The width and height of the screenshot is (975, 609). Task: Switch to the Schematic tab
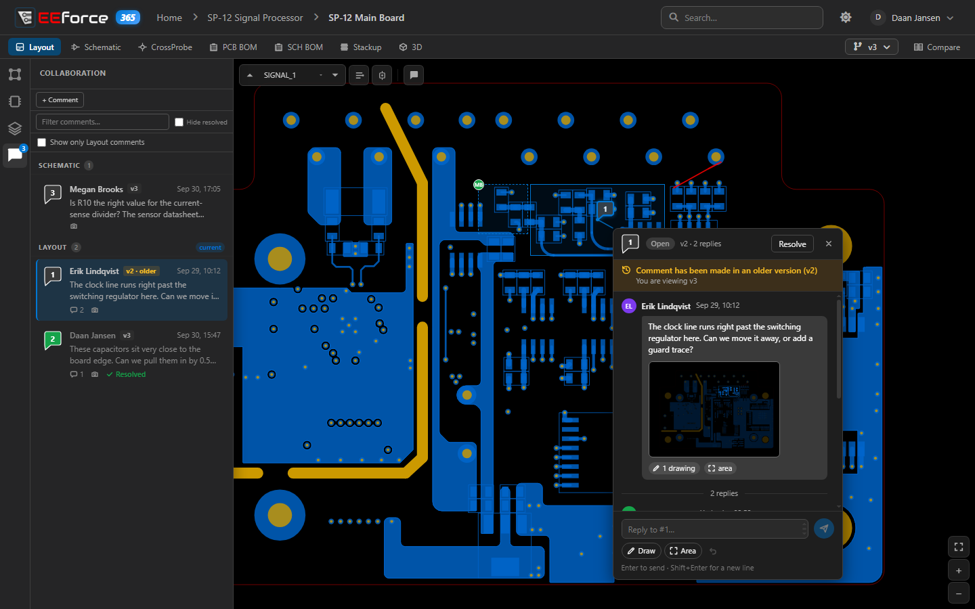click(96, 47)
